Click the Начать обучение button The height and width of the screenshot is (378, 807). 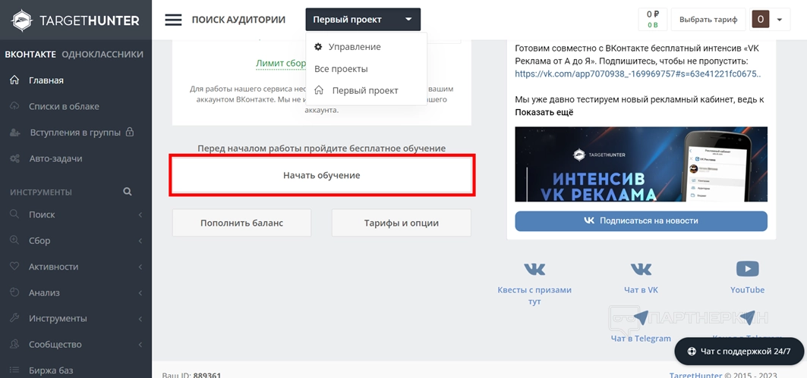[322, 175]
